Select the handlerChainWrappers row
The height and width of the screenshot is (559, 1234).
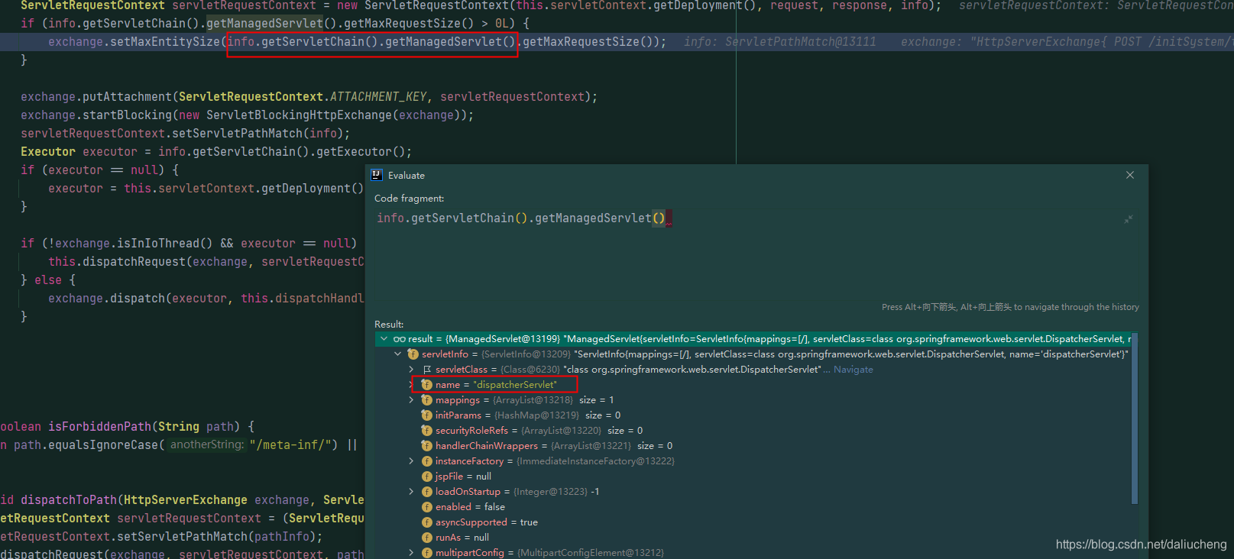[753, 445]
